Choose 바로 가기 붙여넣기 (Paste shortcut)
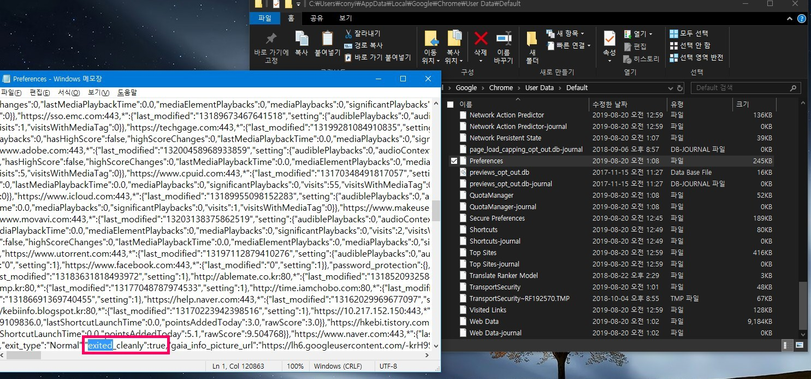The width and height of the screenshot is (811, 379). click(377, 57)
